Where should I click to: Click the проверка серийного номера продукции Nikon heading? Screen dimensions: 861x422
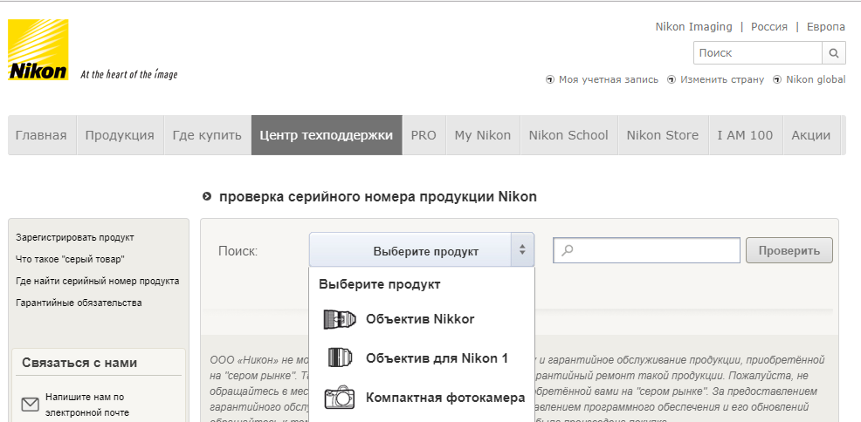click(378, 197)
